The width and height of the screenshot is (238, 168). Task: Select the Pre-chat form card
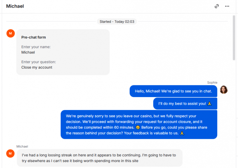63,52
